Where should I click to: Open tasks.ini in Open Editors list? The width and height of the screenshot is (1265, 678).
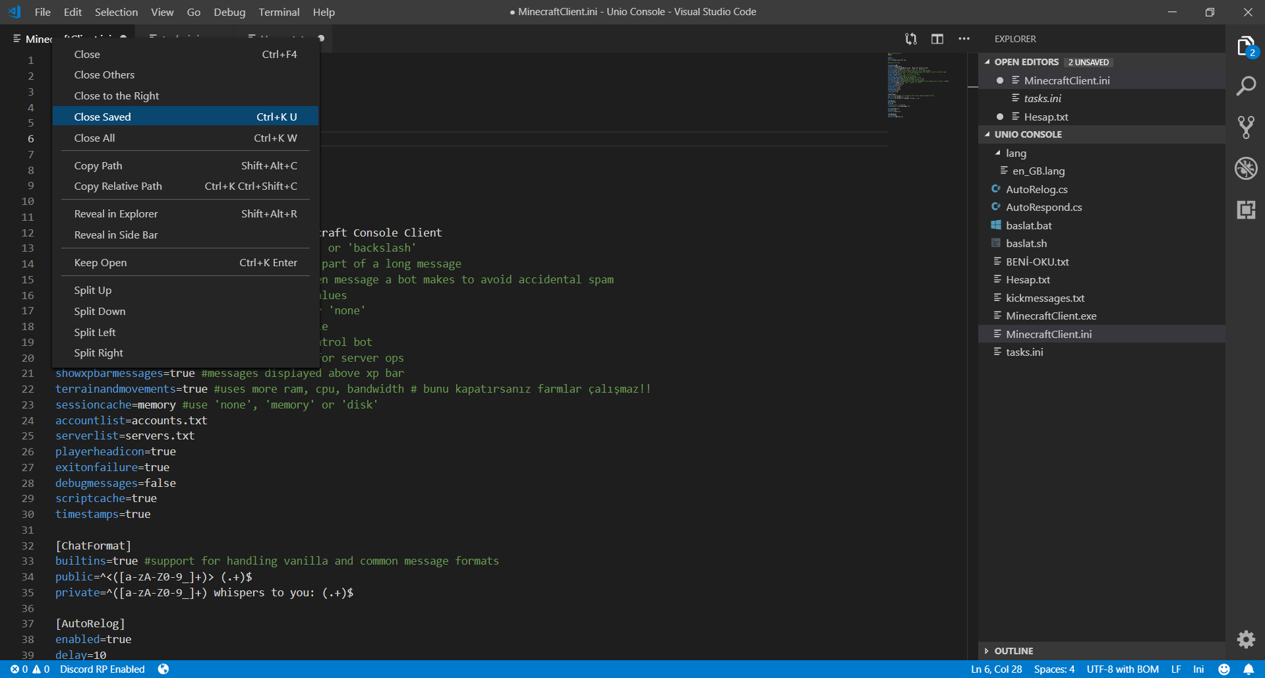1102,98
